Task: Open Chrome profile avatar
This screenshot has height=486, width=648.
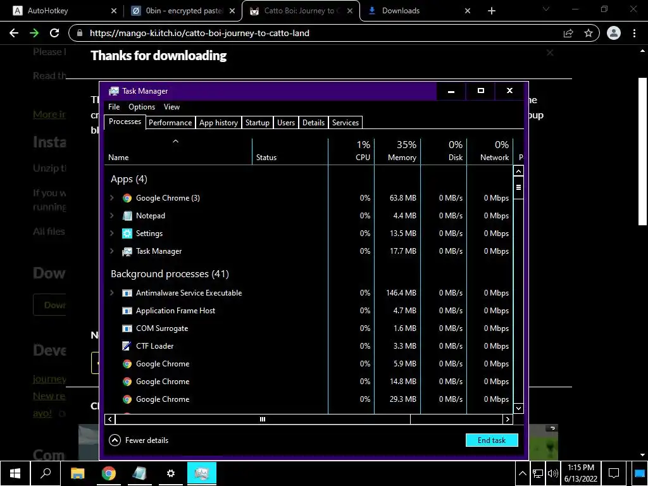Action: pos(614,33)
